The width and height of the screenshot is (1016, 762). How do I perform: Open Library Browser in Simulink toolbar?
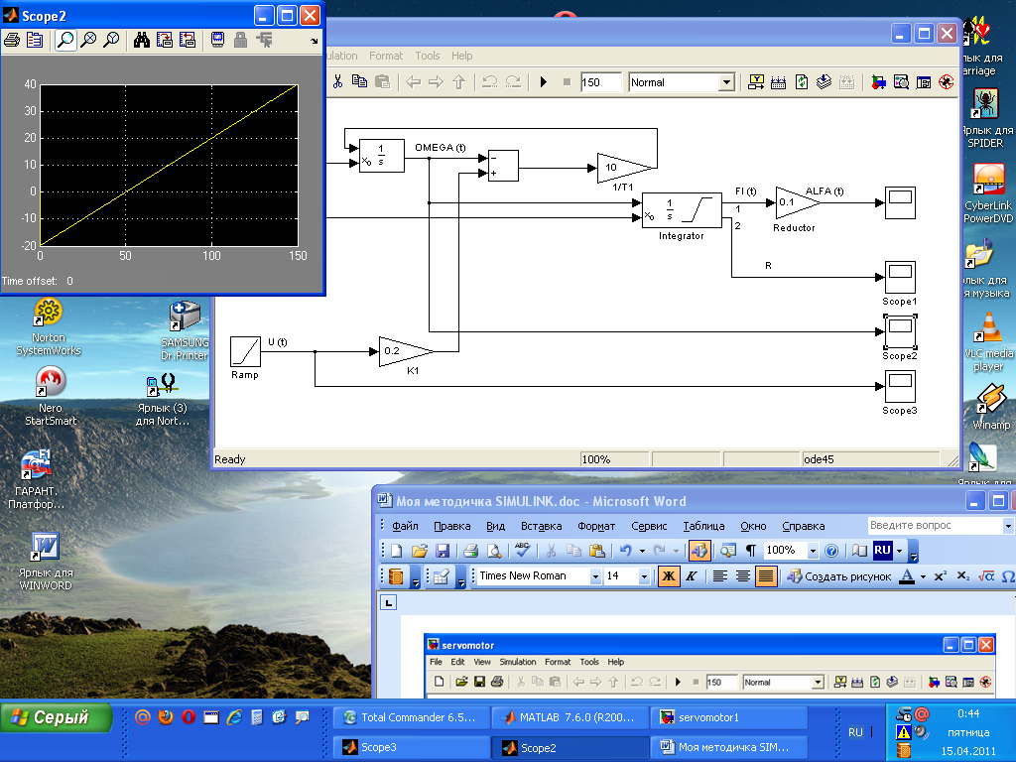point(879,82)
